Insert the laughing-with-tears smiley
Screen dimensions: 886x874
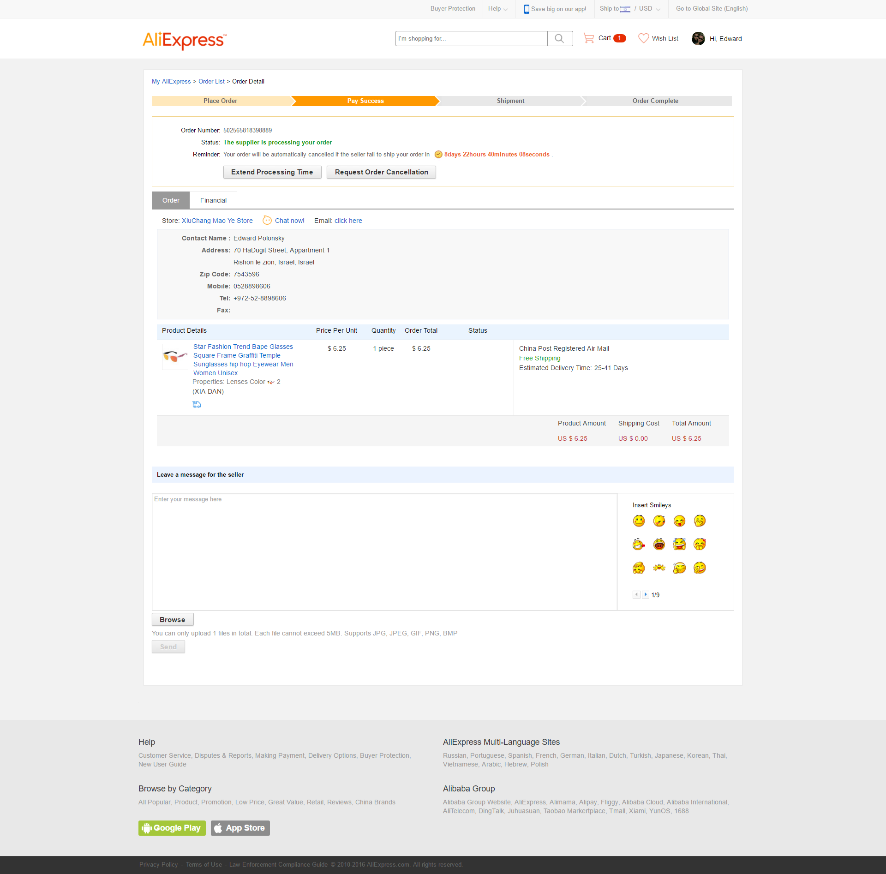679,545
